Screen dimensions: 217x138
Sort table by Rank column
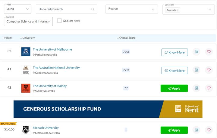point(8,38)
